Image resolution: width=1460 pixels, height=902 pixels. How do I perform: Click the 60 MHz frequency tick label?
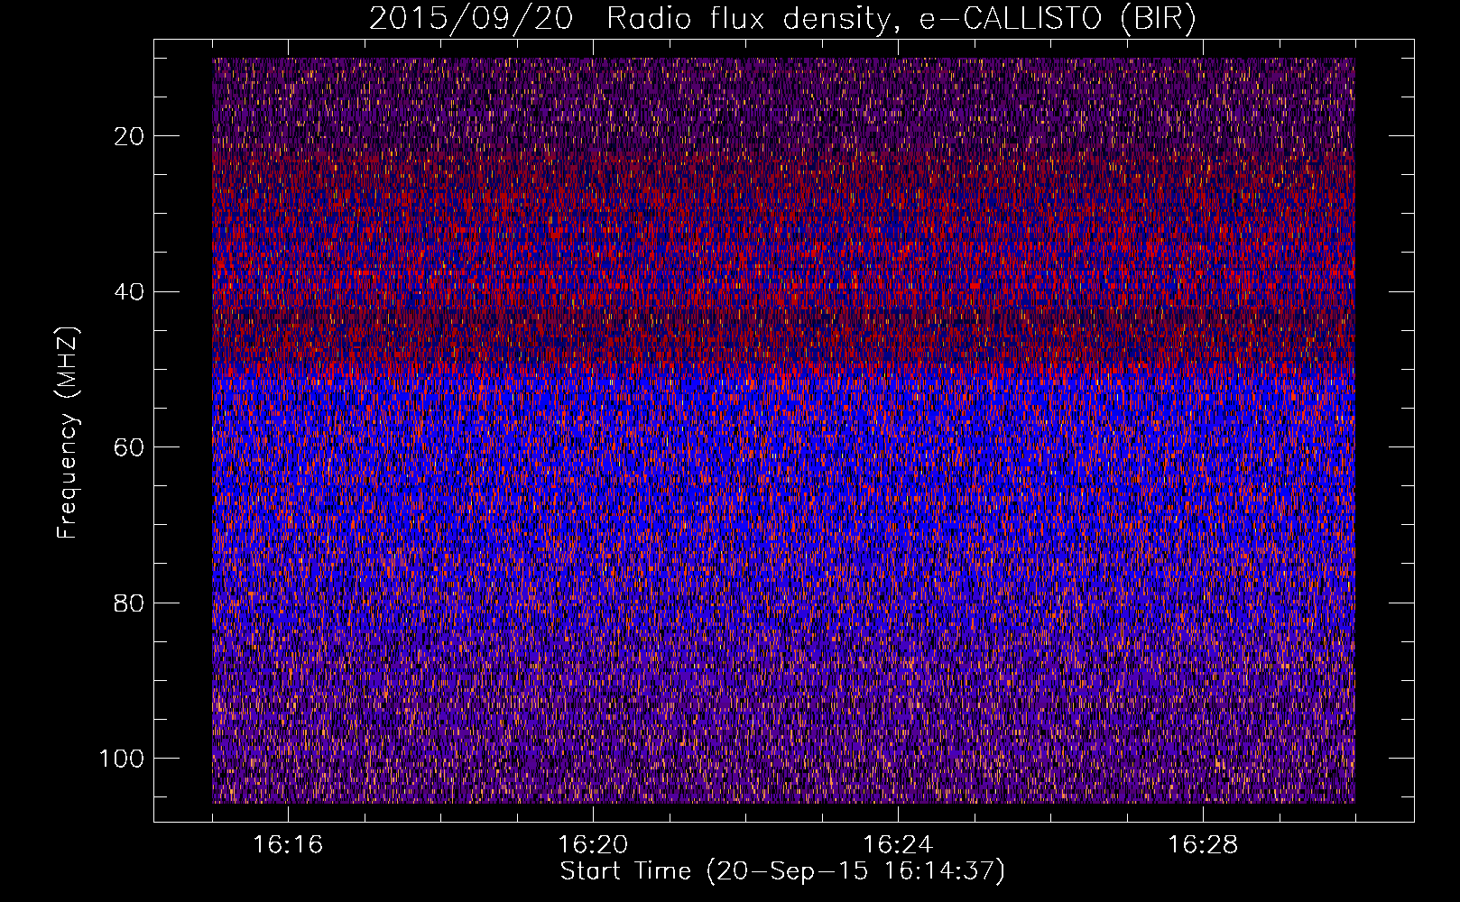[129, 447]
